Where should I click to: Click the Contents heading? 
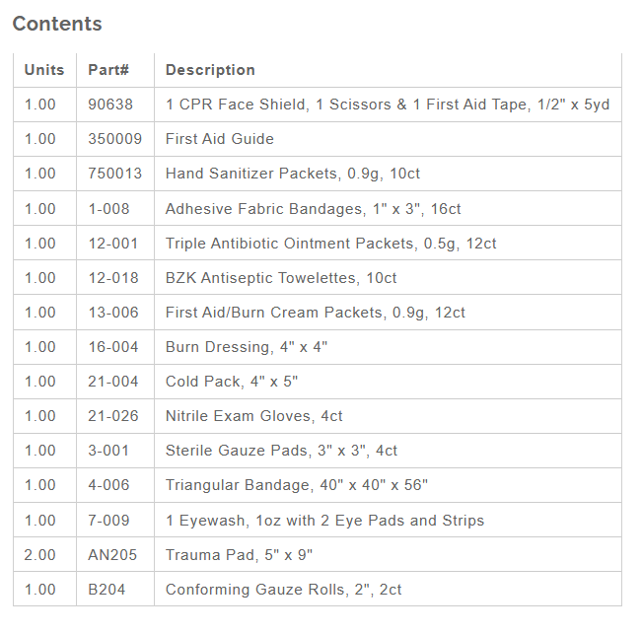click(57, 24)
